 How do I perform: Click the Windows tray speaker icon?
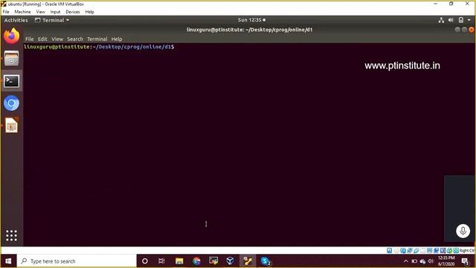431,261
